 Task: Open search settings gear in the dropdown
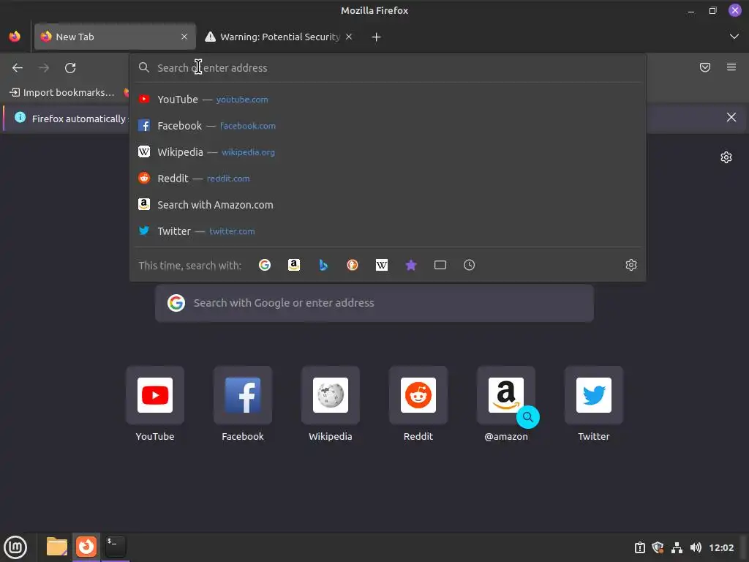631,265
